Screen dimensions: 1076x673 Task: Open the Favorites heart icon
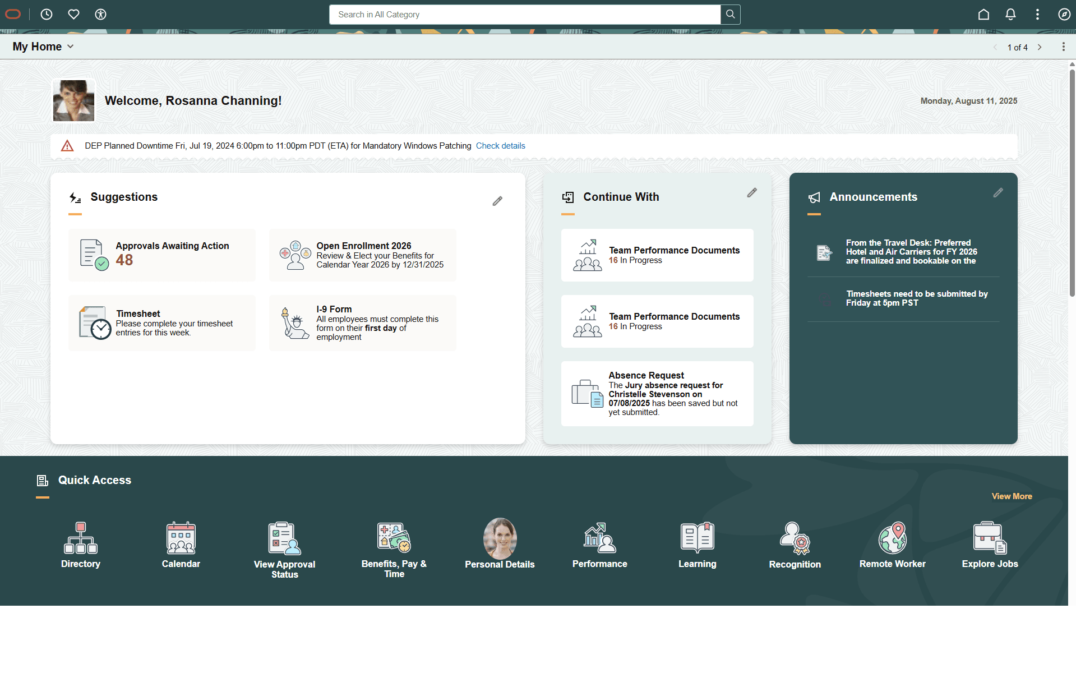pos(73,15)
